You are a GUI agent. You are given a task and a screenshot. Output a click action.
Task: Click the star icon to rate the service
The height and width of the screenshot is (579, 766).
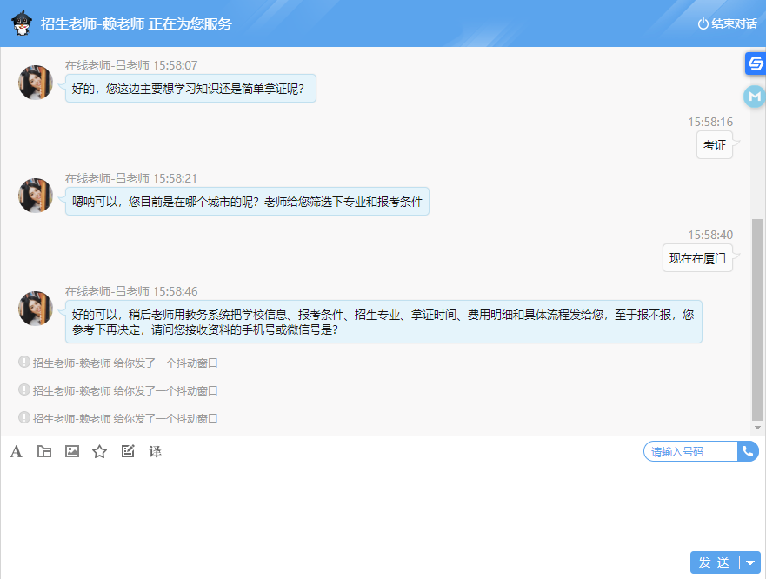coord(99,451)
